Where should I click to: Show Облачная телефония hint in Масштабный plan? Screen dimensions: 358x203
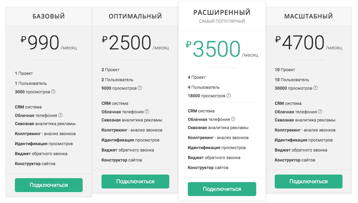320,111
